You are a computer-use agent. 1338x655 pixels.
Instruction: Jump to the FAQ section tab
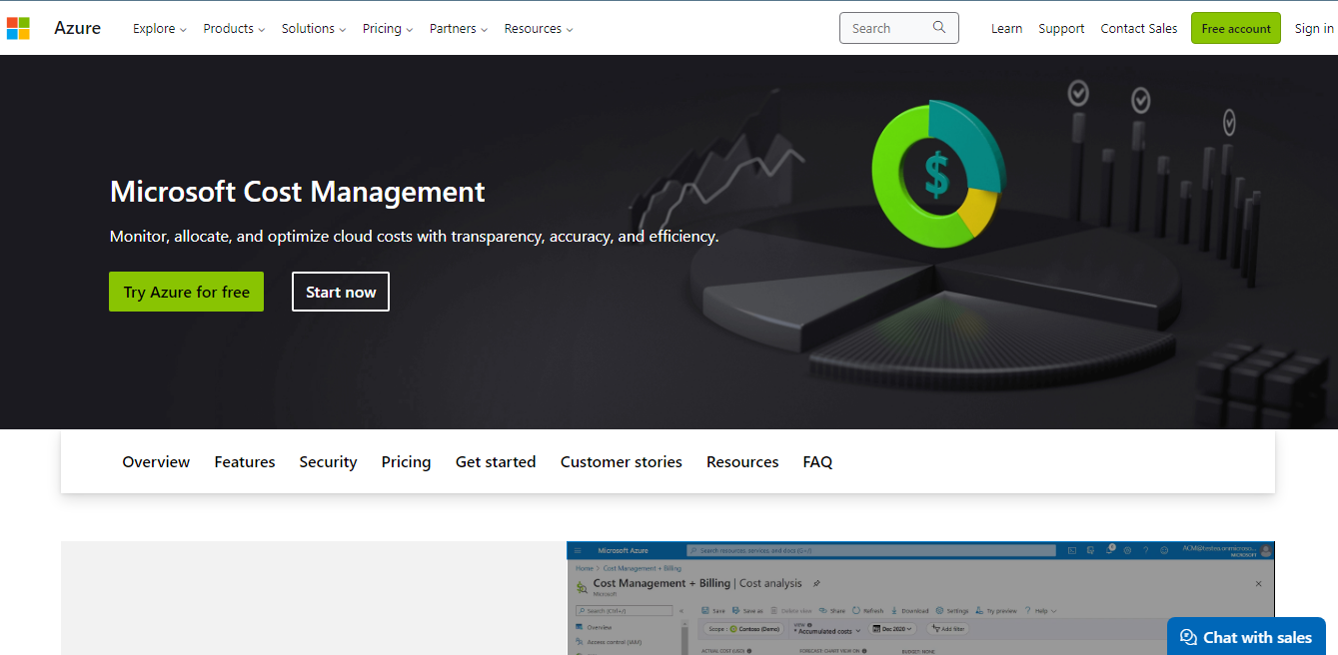point(817,461)
